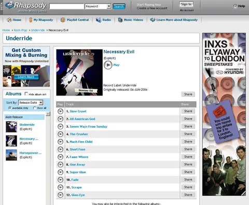Click the Playlist Central icon
249x205 pixels.
(x=63, y=20)
